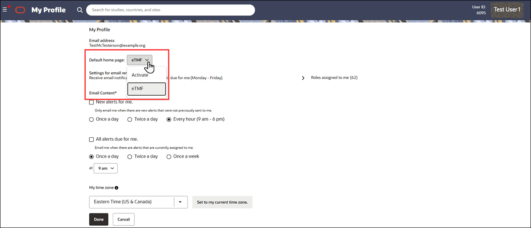Click the My Profile page title in header
This screenshot has height=228, width=531.
[x=49, y=10]
